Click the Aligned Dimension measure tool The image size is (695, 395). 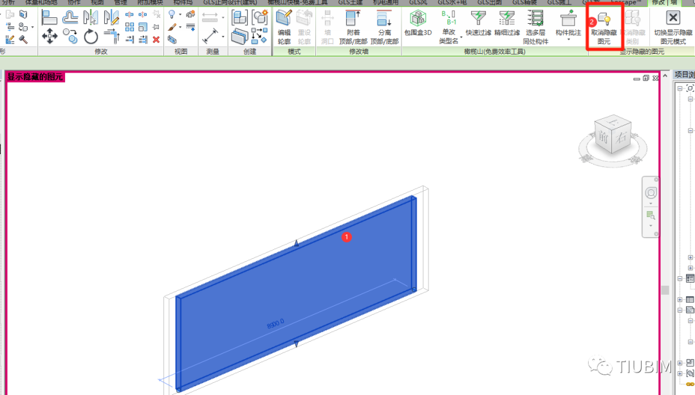pos(210,36)
